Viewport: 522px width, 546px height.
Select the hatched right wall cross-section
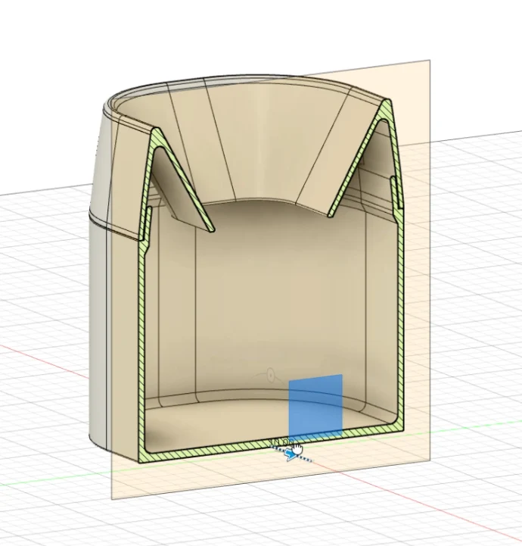401,314
